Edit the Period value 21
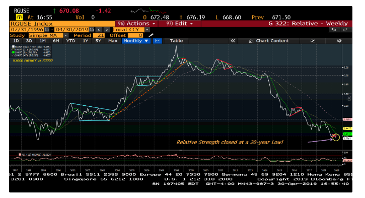This screenshot has width=365, height=198. [99, 35]
